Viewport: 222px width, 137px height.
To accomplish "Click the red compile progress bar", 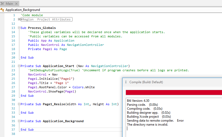I will 174,92.
